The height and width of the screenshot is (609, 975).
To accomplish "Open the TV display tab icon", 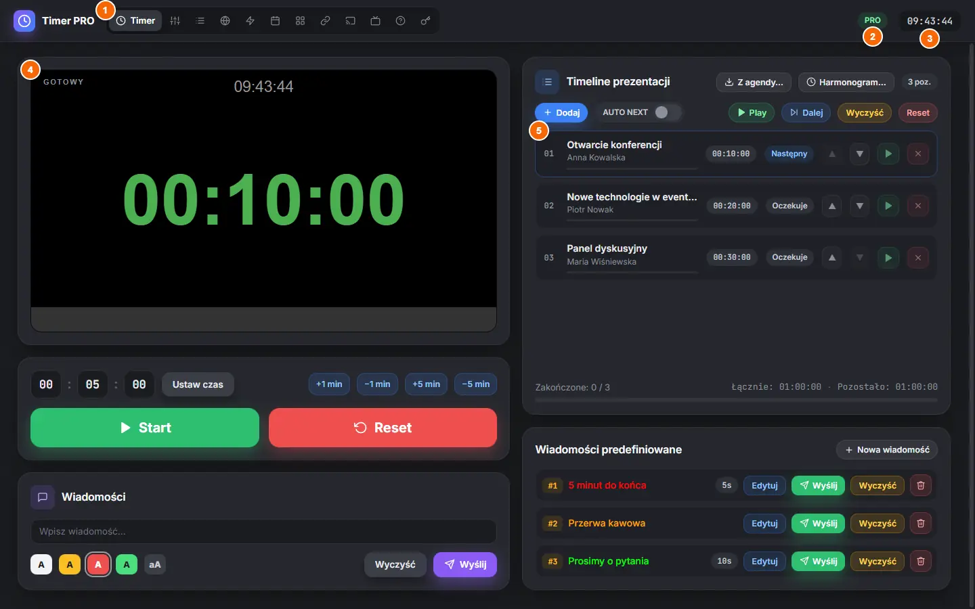I will pyautogui.click(x=376, y=21).
